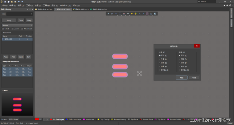Click the place fill region icon
This screenshot has height=125, width=234.
point(155,14)
